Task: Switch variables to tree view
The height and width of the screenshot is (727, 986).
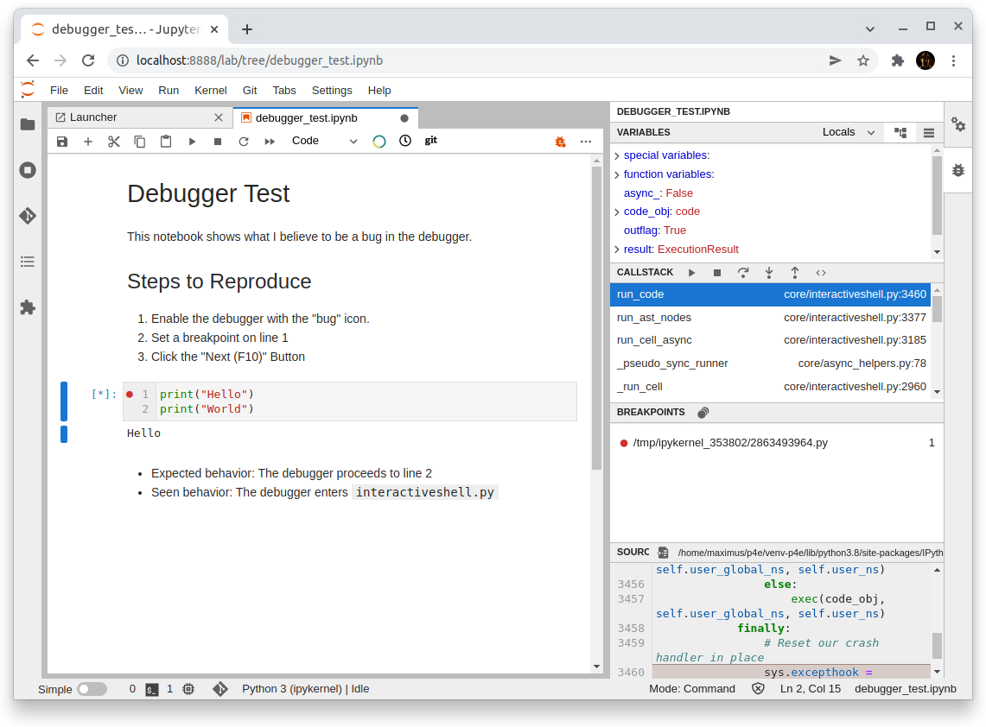Action: 900,133
